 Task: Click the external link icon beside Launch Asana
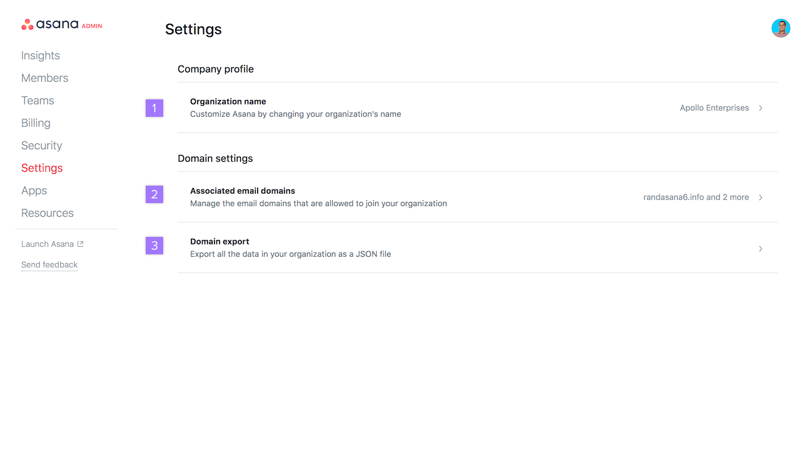click(80, 244)
